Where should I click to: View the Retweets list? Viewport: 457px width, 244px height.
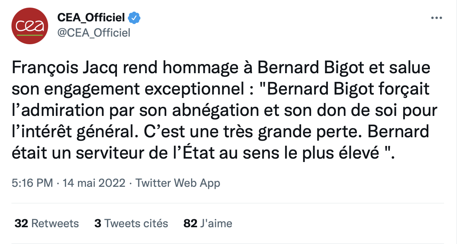point(55,223)
